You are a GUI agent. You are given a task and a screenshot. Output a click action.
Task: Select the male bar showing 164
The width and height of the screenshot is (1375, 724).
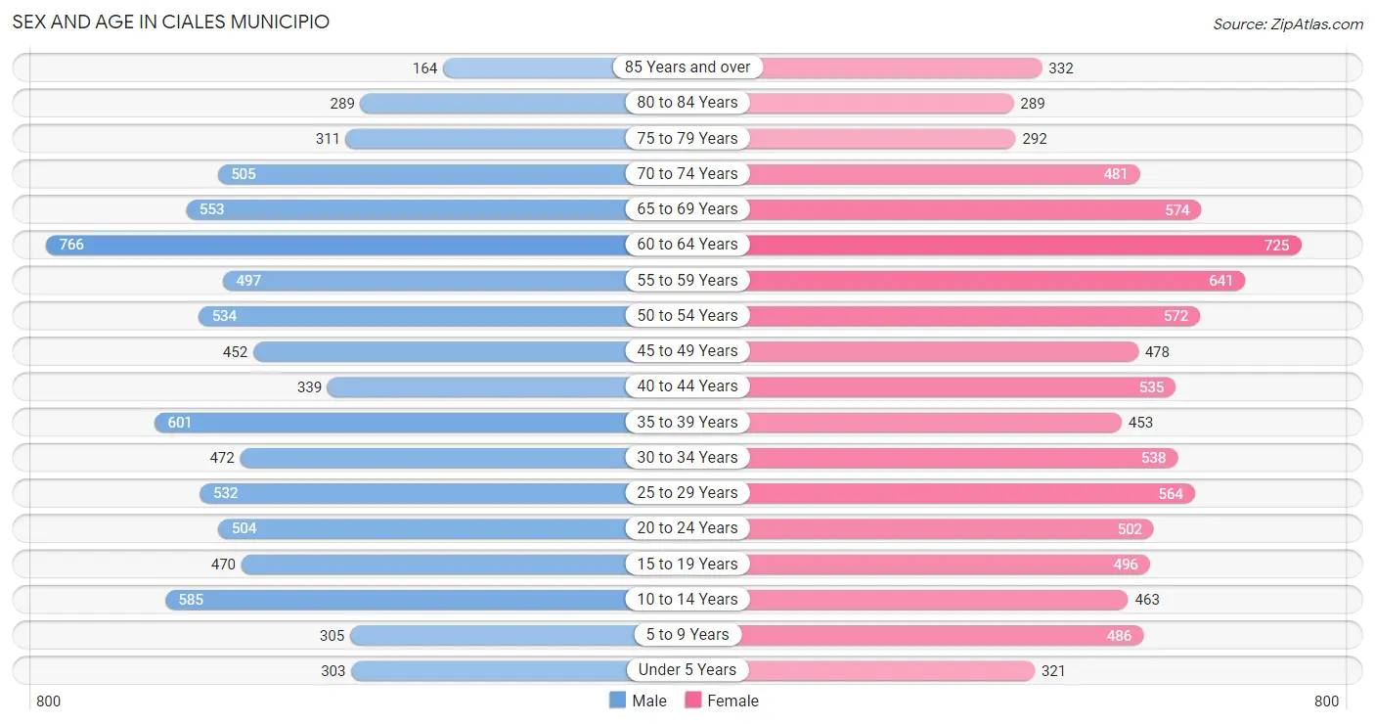click(x=564, y=68)
